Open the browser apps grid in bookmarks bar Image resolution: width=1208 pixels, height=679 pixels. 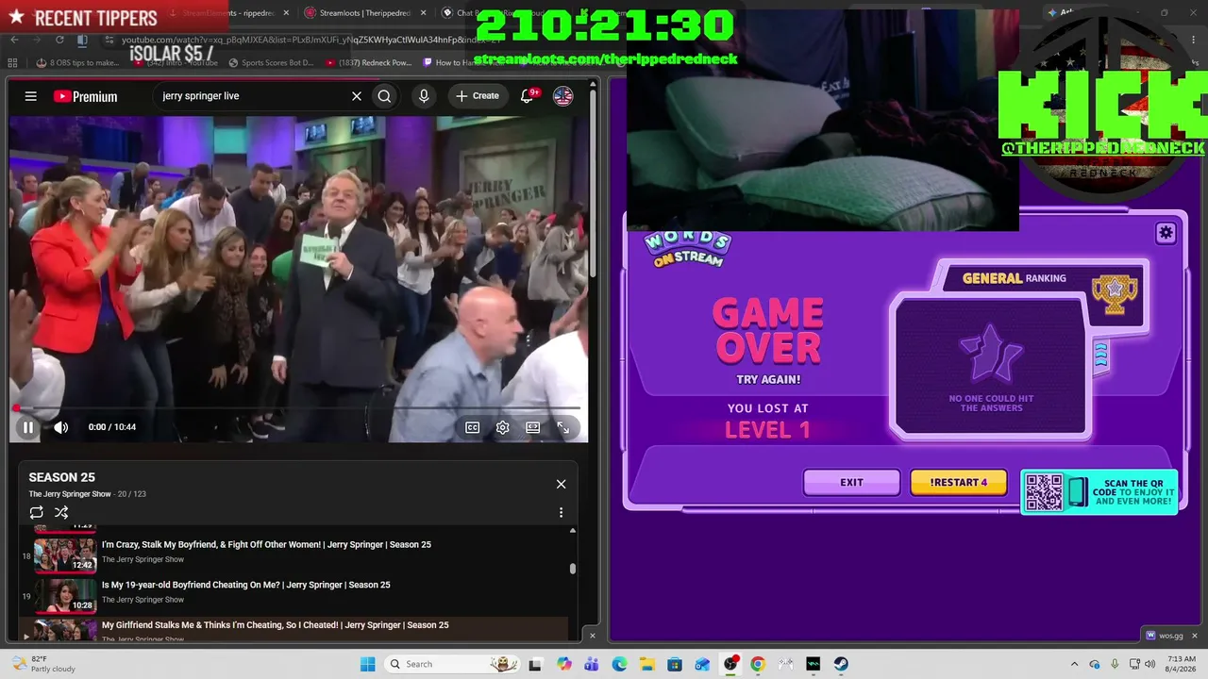point(12,63)
